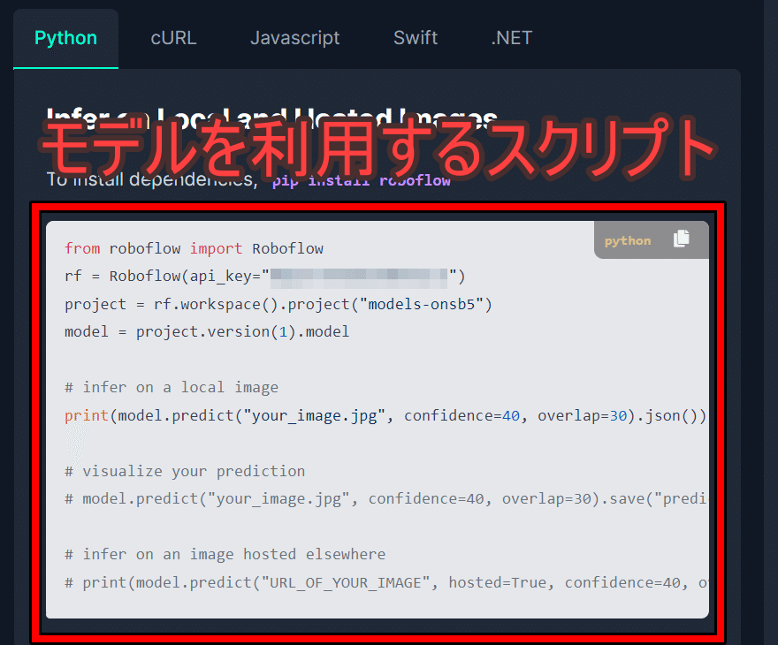Screen dimensions: 778x645
Task: Click the '# infer on a local image' comment
Action: pyautogui.click(x=172, y=387)
